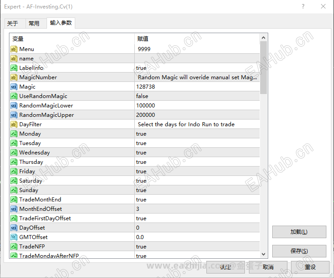Click the boolean icon beside Saturday
The width and height of the screenshot is (334, 278).
point(14,181)
